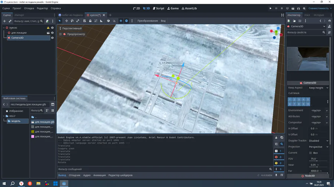The image size is (334, 187).
Task: Toggle visibility of для локации node
Action: coord(52,33)
